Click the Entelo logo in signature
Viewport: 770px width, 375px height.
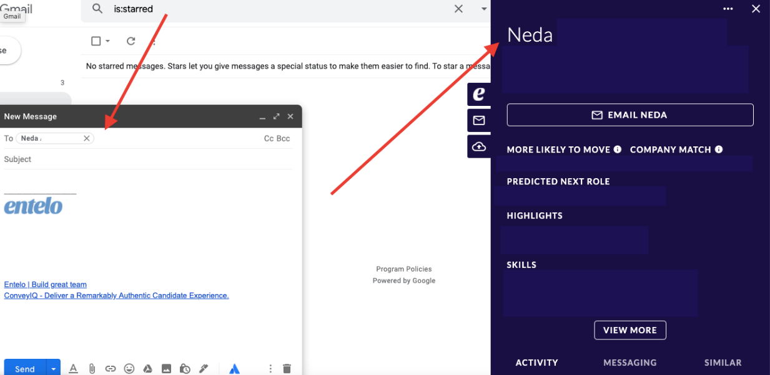pos(33,206)
